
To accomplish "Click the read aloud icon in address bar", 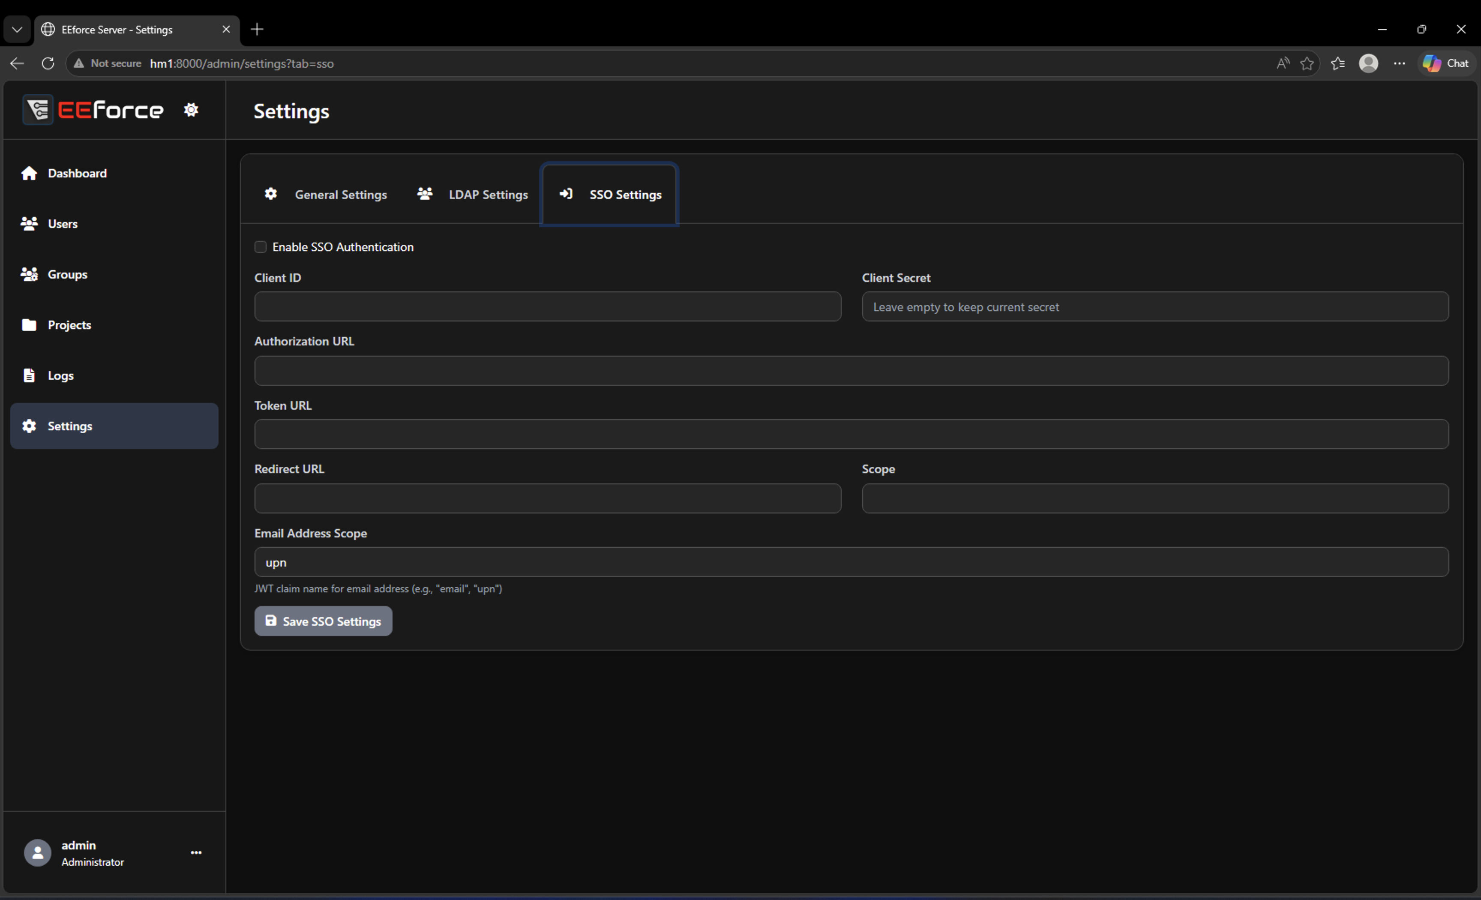I will [x=1283, y=63].
